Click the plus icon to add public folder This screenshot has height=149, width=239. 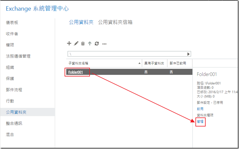[69, 44]
